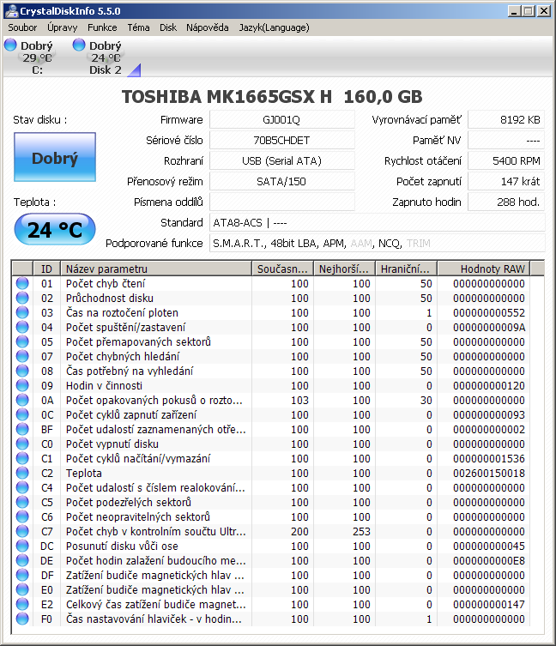Open the Disk menu
Image resolution: width=556 pixels, height=646 pixels.
(x=168, y=27)
